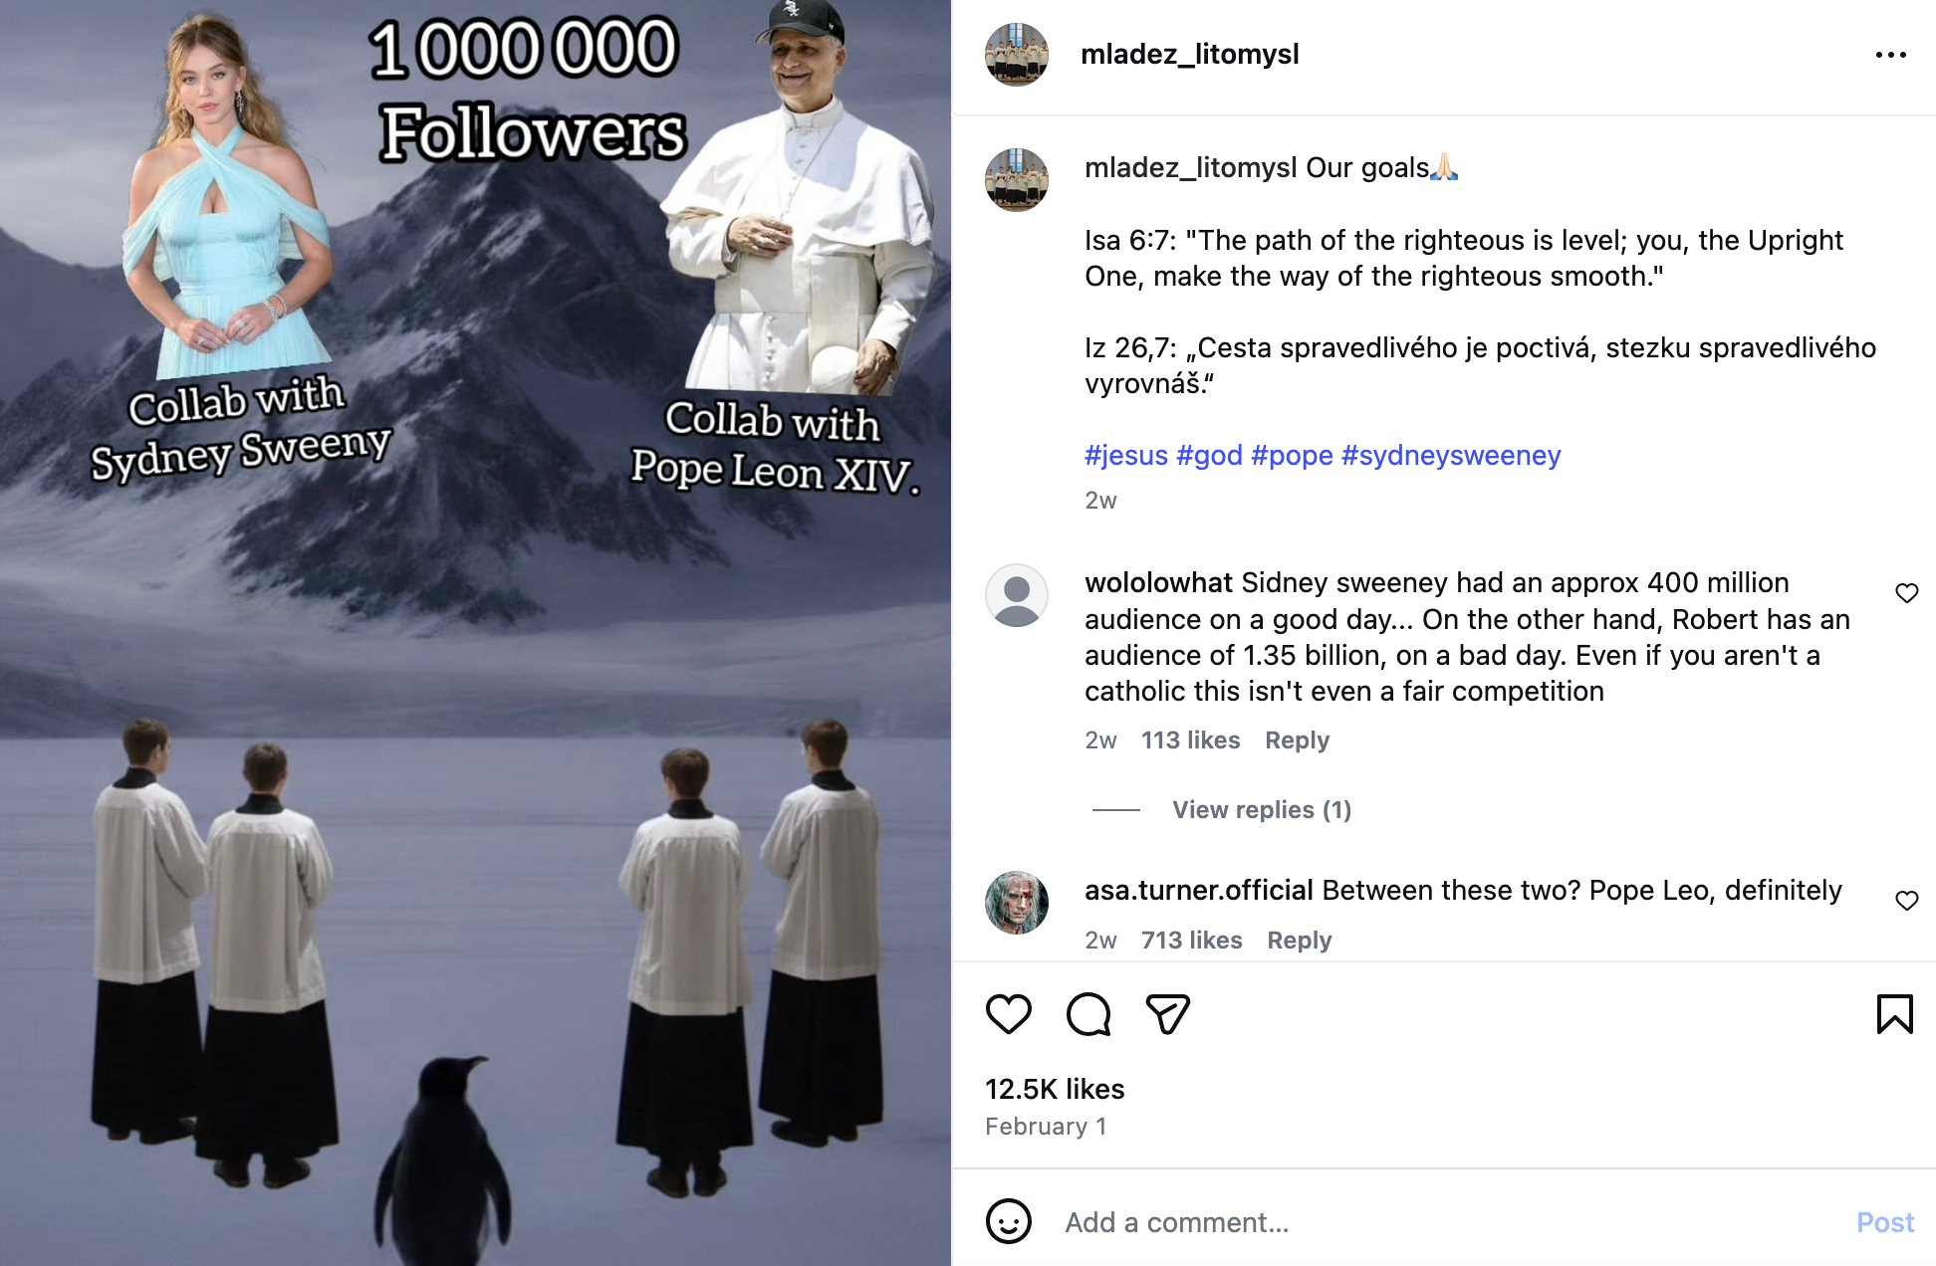The image size is (1936, 1266).
Task: Like the post with the heart icon
Action: (1008, 1014)
